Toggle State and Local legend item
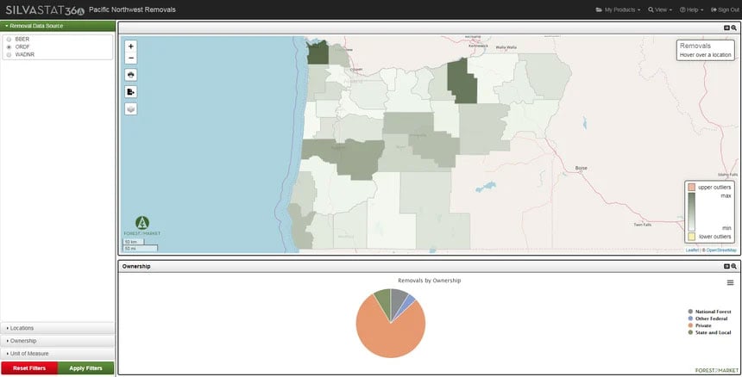 [x=709, y=332]
